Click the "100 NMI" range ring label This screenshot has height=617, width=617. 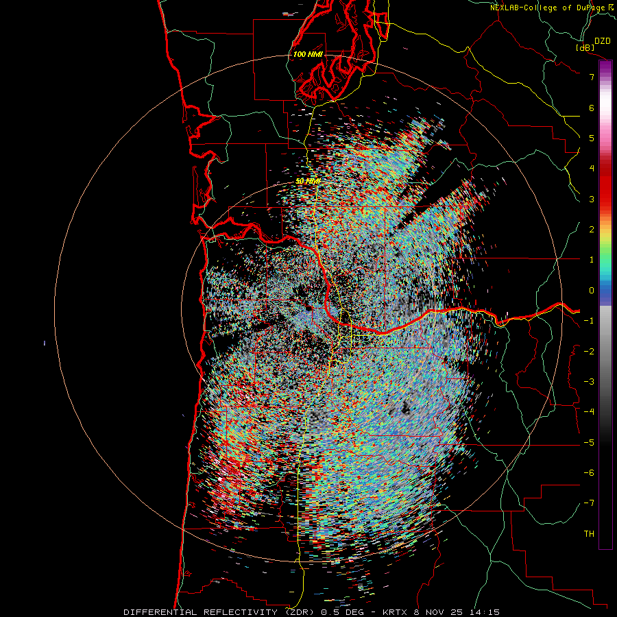pyautogui.click(x=308, y=54)
